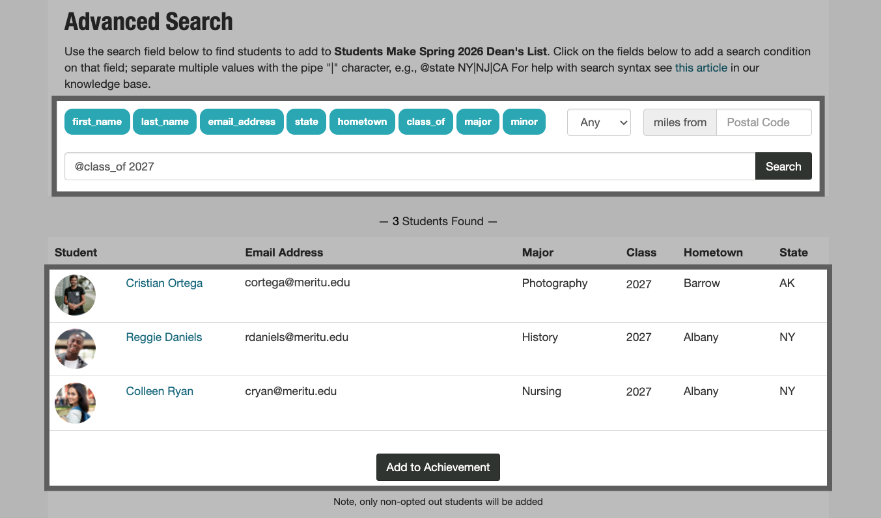Add the minor search condition chip

pos(524,122)
